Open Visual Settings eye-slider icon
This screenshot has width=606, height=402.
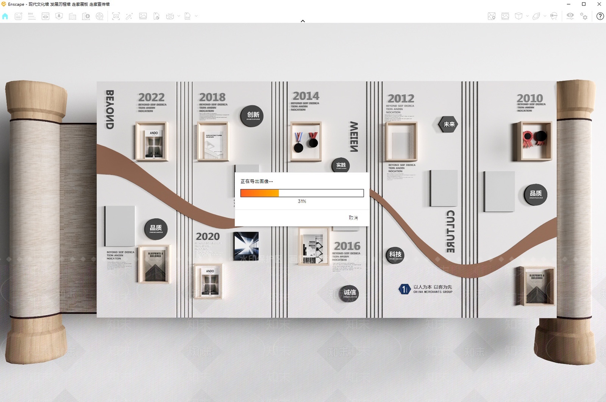click(570, 16)
